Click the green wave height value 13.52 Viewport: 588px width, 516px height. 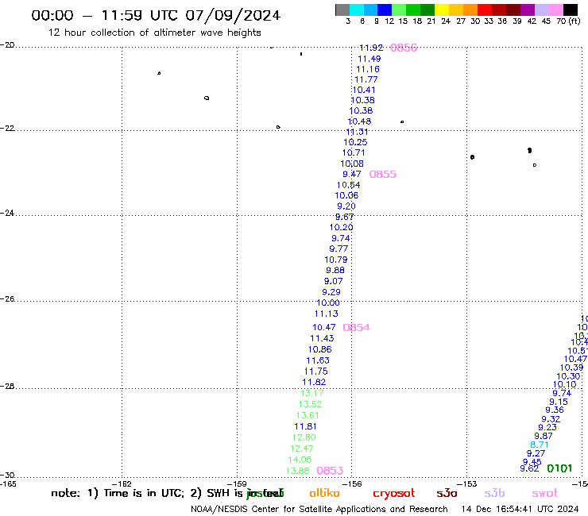(x=310, y=404)
